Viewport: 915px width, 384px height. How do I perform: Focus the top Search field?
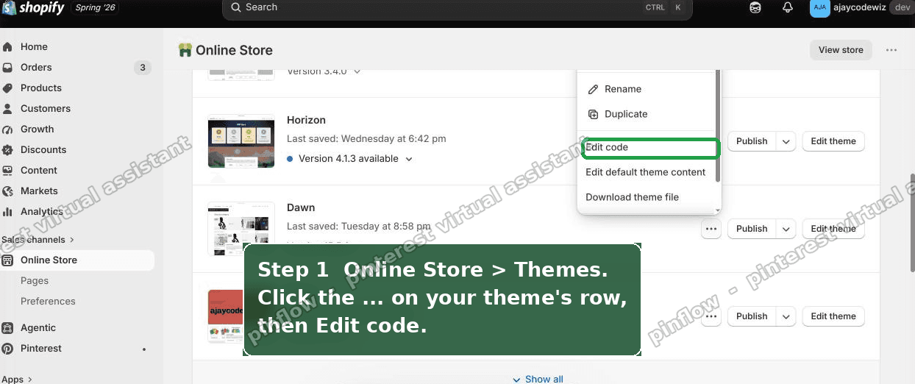[x=457, y=7]
